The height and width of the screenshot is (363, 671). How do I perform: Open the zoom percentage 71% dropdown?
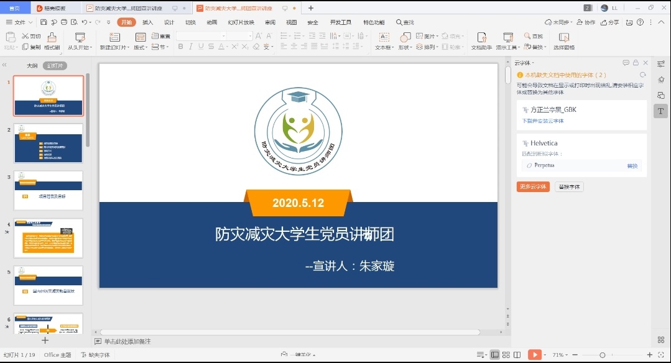[x=560, y=355]
